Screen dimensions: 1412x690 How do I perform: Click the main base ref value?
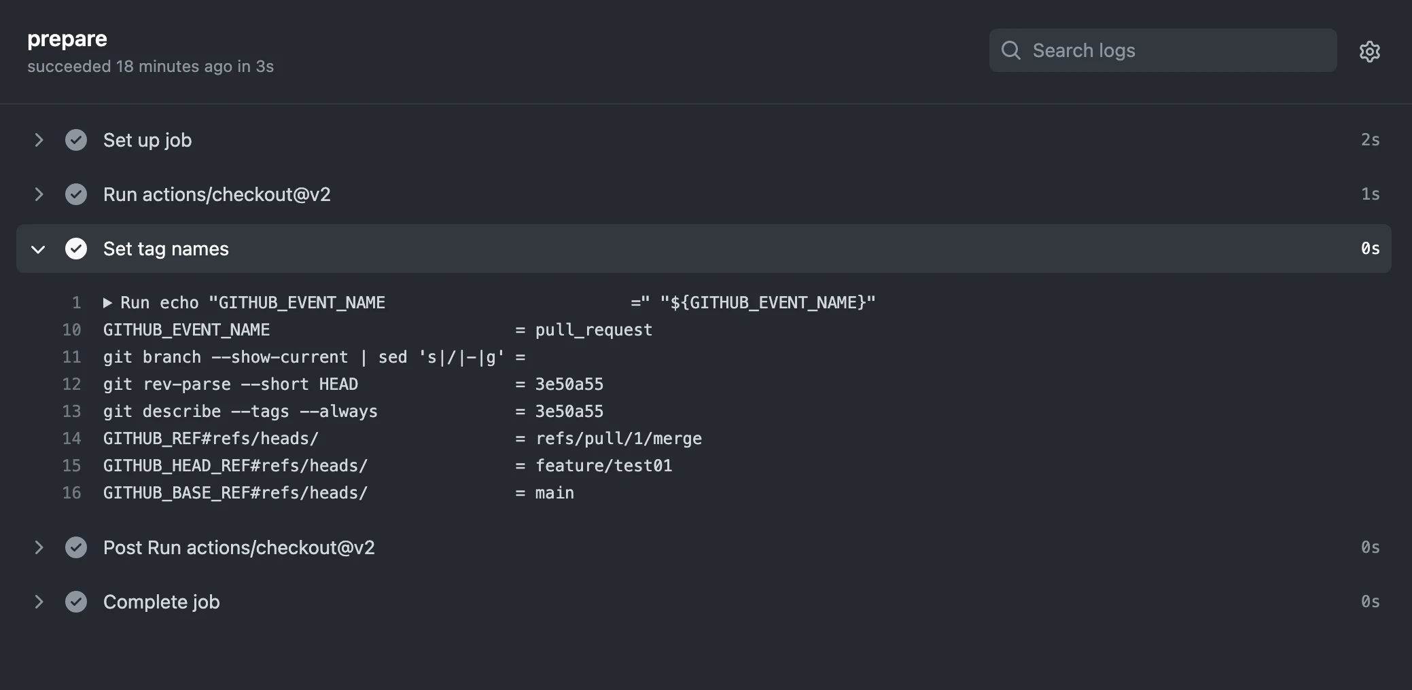554,493
